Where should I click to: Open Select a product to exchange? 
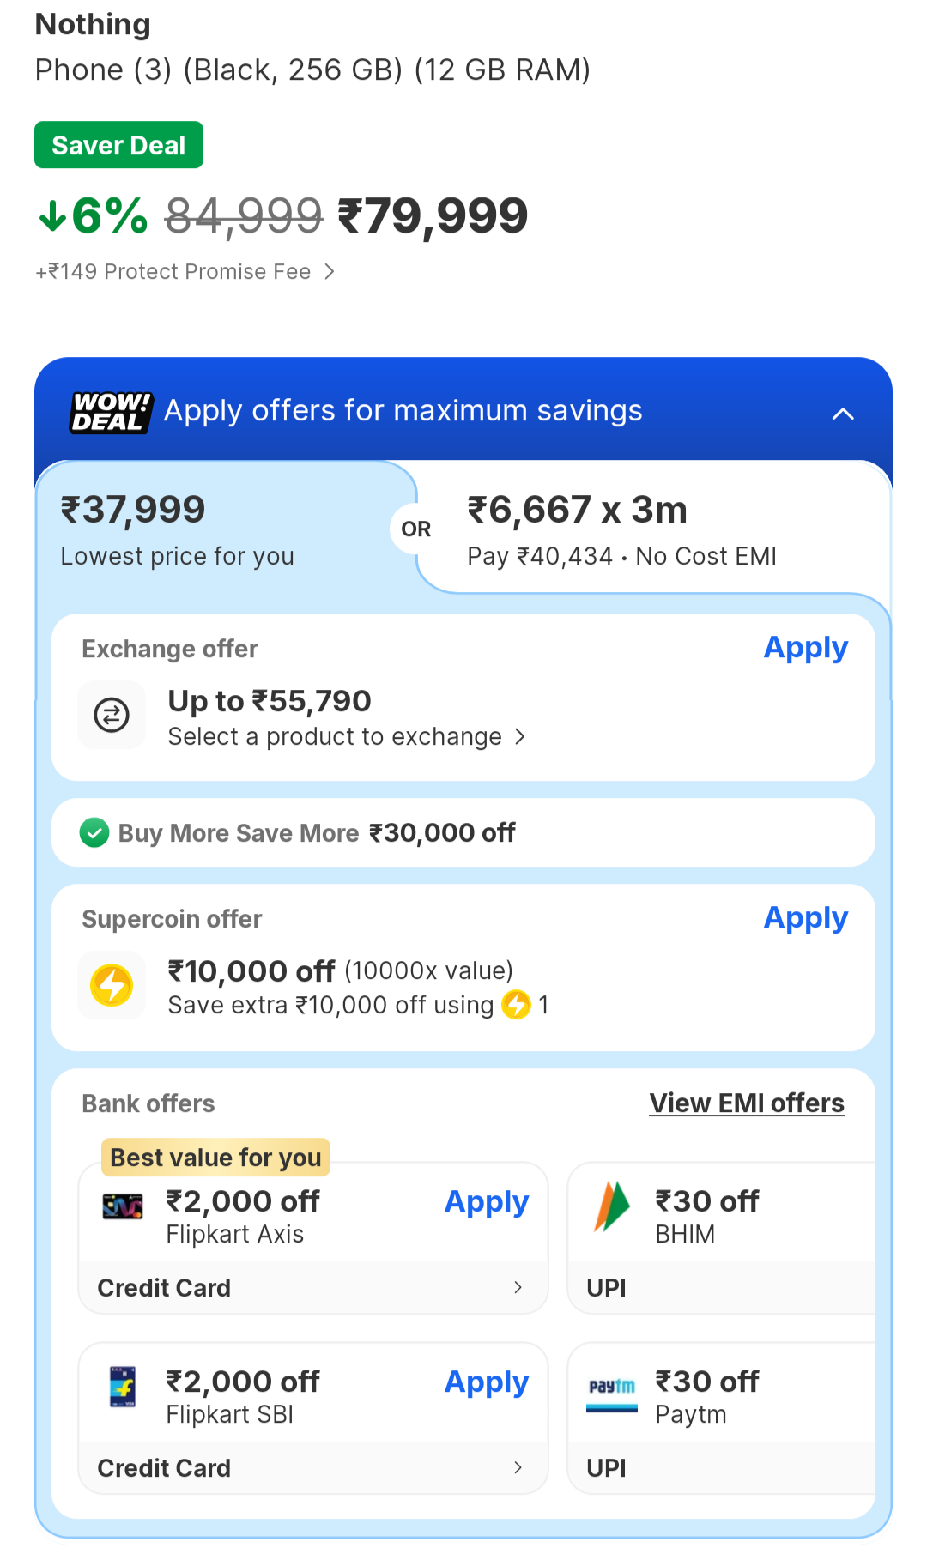click(346, 737)
